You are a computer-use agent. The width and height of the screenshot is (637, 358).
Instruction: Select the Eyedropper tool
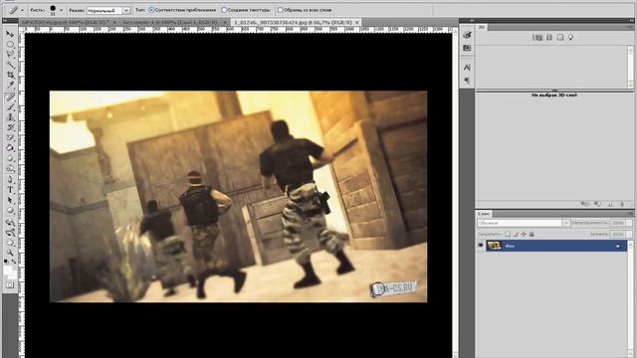tap(10, 86)
